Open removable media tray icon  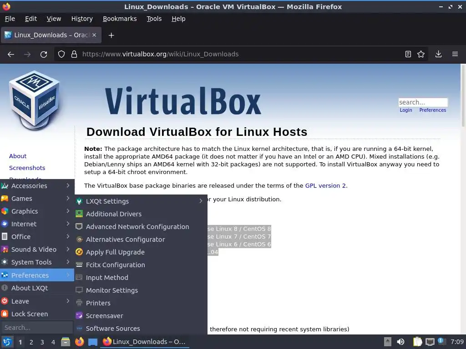[387, 342]
